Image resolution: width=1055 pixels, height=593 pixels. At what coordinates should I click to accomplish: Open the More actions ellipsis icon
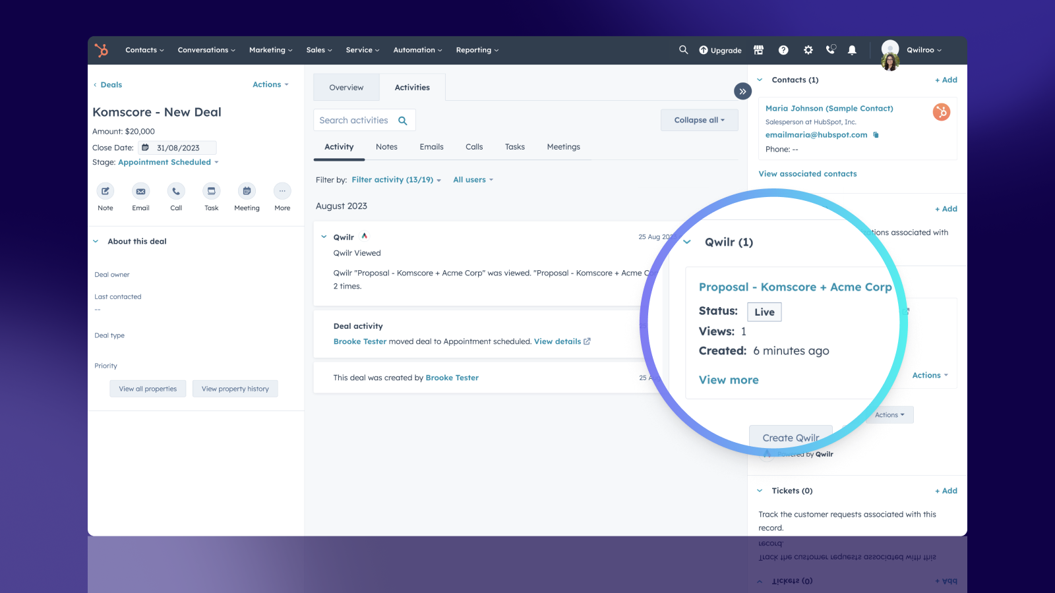pos(282,191)
